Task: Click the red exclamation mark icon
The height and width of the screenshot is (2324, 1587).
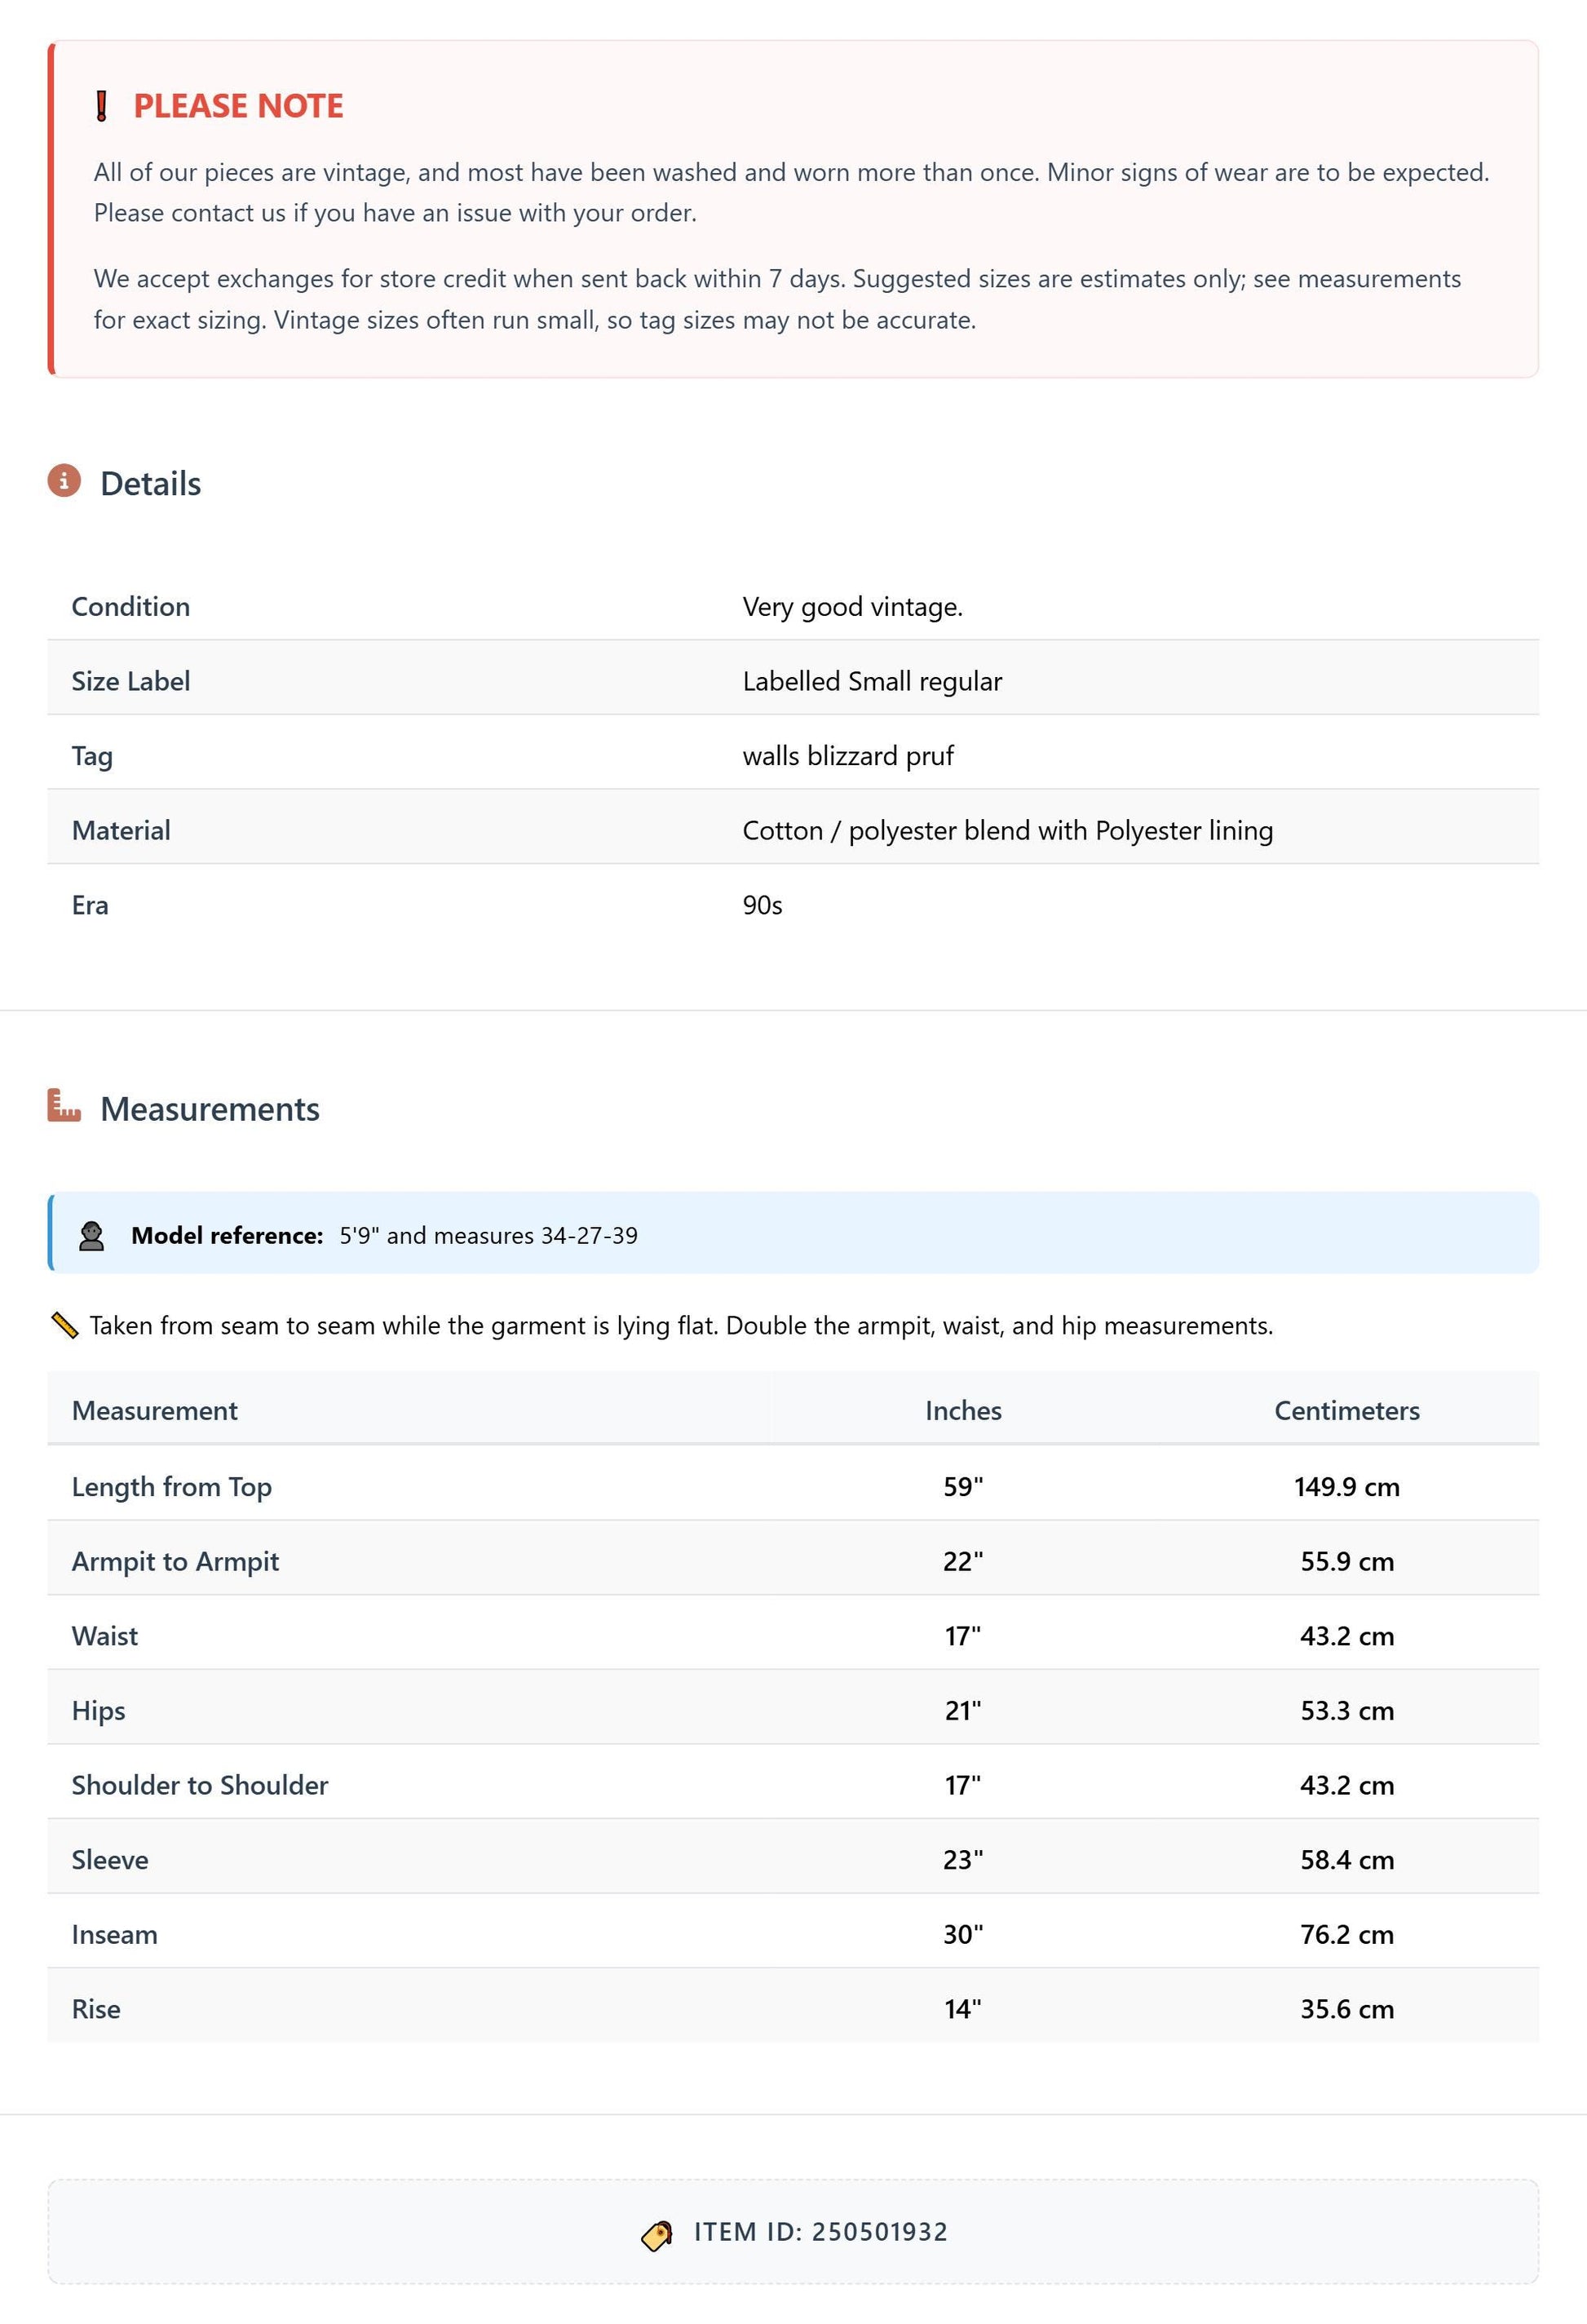Action: pos(101,106)
